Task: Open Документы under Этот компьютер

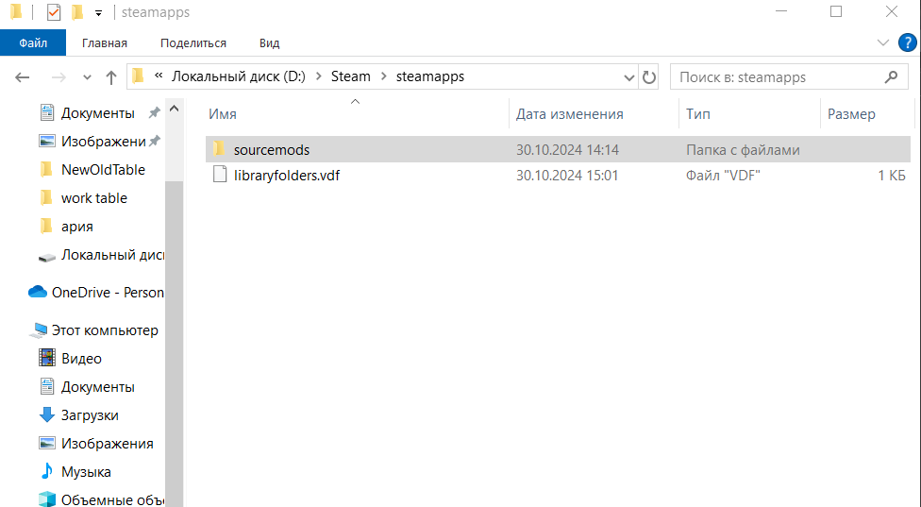Action: click(x=97, y=386)
